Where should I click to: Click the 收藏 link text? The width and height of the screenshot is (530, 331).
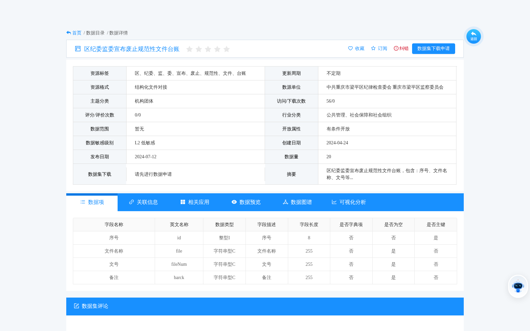pos(360,49)
